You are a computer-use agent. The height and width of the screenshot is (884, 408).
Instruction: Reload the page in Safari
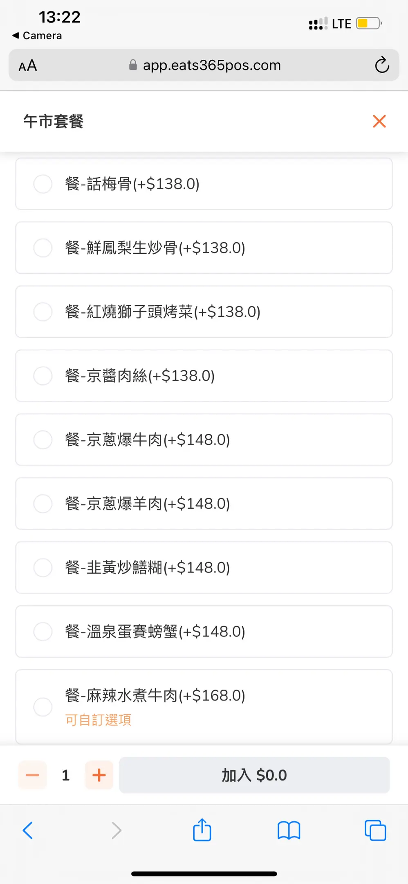click(382, 65)
